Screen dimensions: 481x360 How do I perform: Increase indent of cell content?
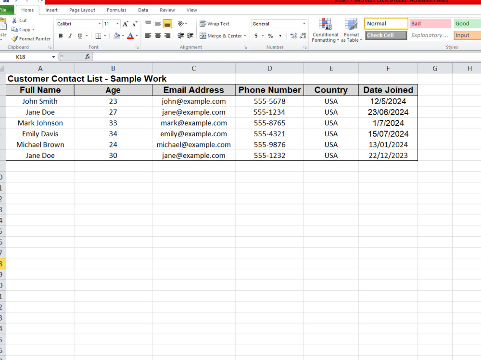click(190, 36)
